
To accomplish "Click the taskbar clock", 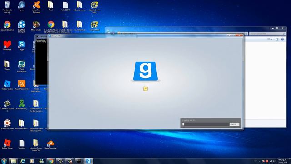I will 282,161.
